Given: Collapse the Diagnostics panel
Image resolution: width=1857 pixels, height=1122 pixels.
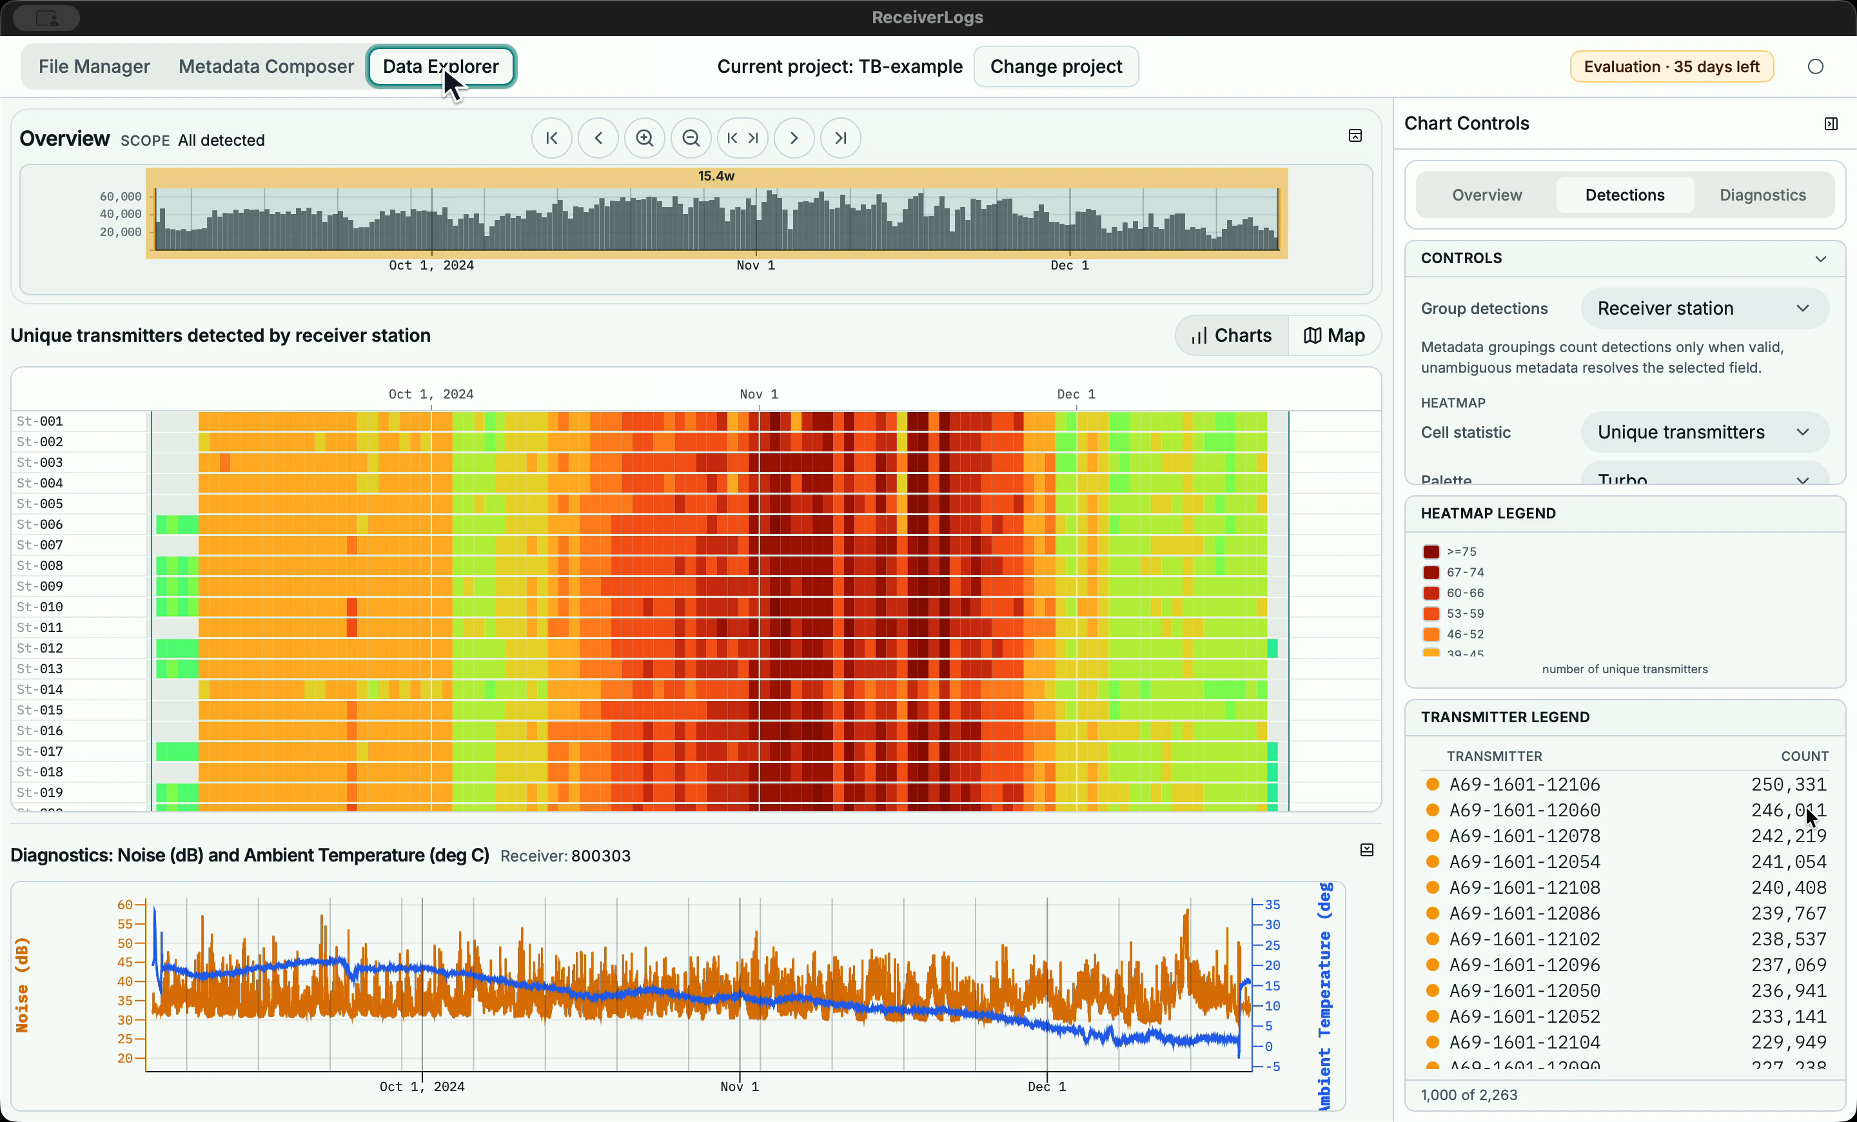Looking at the screenshot, I should [x=1366, y=850].
